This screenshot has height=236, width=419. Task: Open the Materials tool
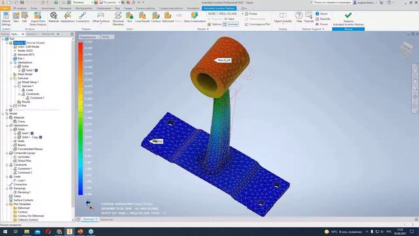(54, 18)
